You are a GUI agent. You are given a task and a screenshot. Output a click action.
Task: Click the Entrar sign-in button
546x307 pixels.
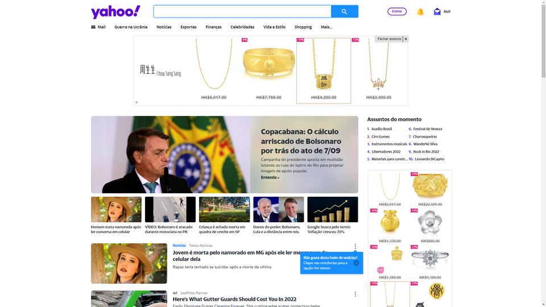pos(397,11)
